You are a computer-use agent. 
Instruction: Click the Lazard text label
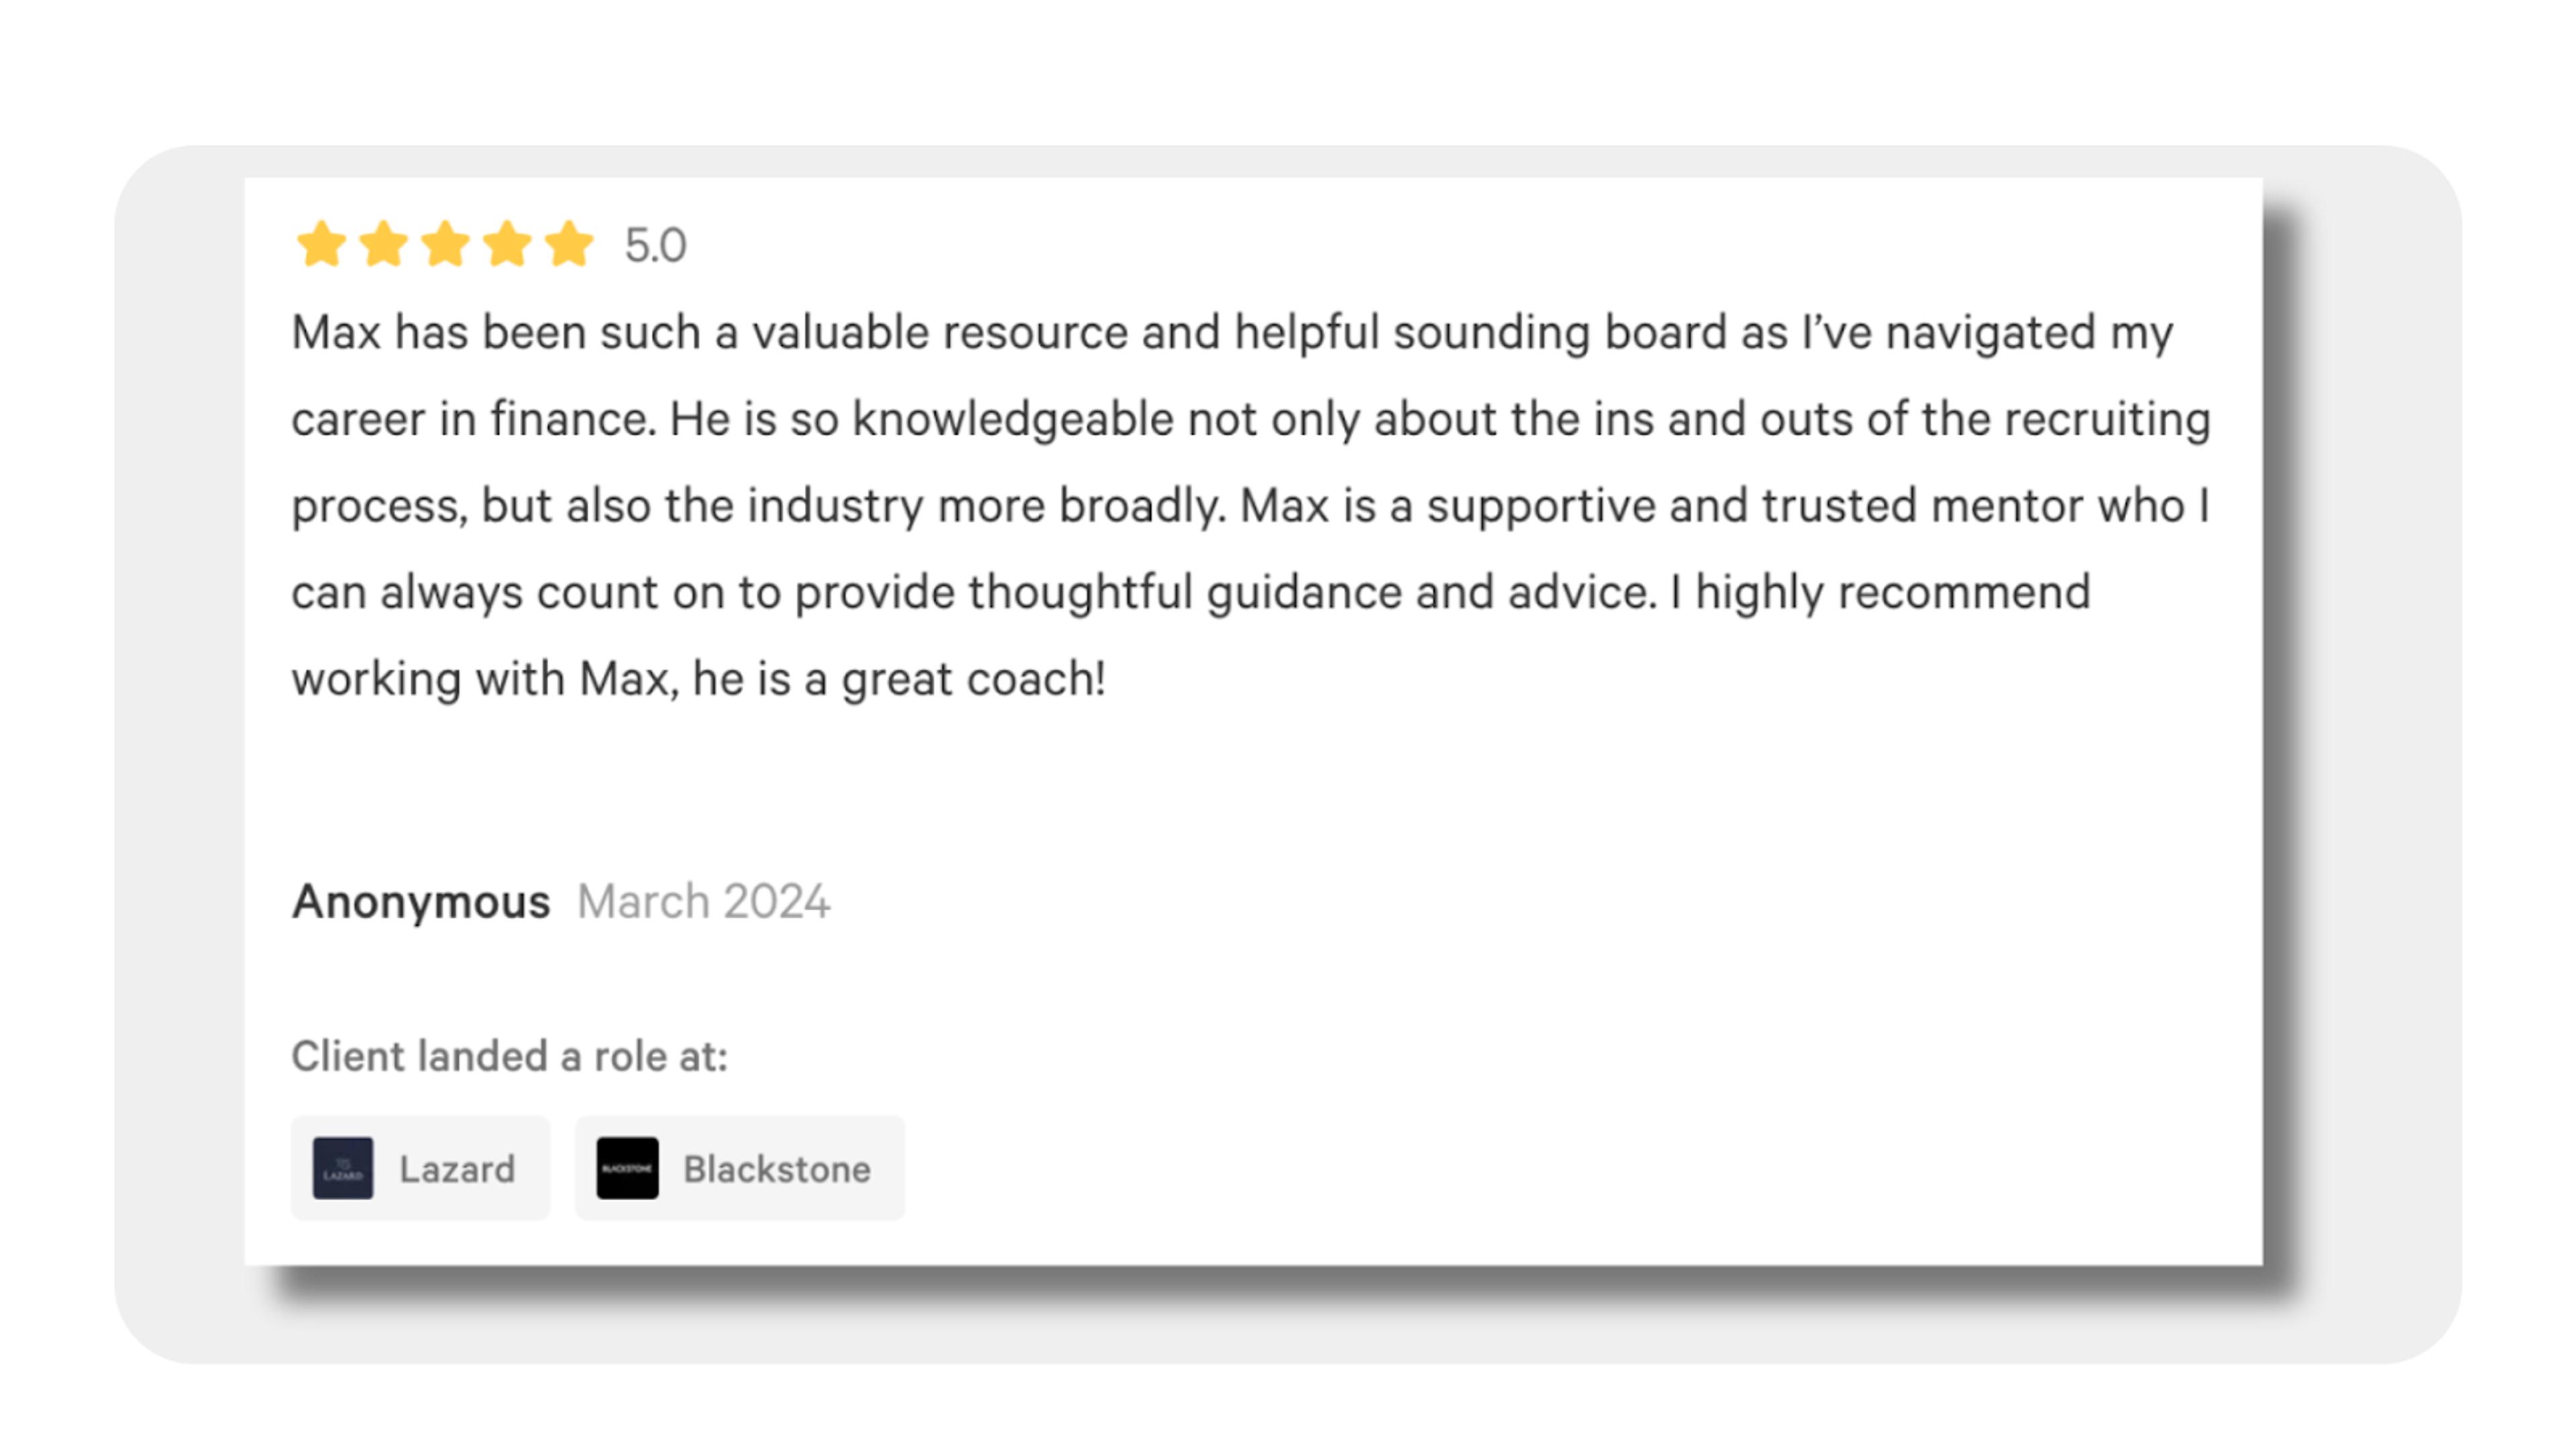point(457,1169)
